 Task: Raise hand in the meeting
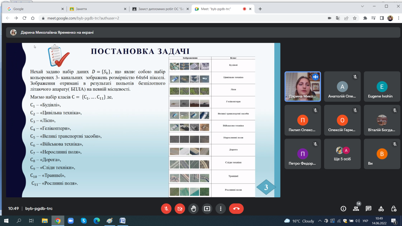pyautogui.click(x=194, y=209)
